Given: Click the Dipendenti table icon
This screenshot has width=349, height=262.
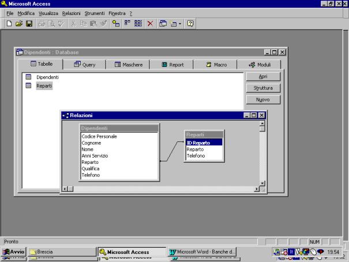Looking at the screenshot, I should point(28,77).
